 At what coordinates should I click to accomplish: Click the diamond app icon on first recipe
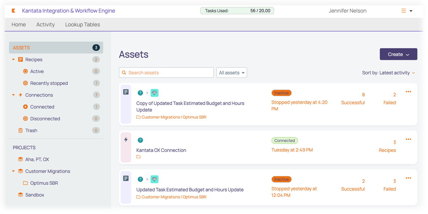pos(155,93)
